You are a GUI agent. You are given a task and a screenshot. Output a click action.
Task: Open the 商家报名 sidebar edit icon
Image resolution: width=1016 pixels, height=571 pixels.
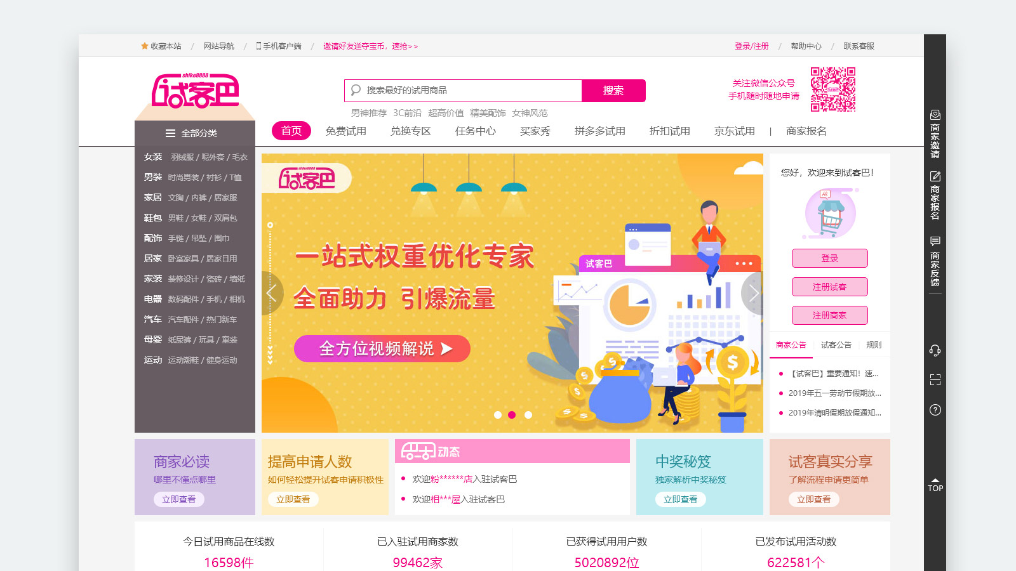click(x=935, y=176)
